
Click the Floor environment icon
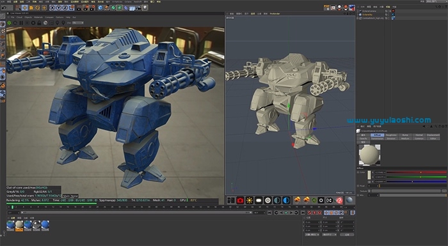point(132,8)
